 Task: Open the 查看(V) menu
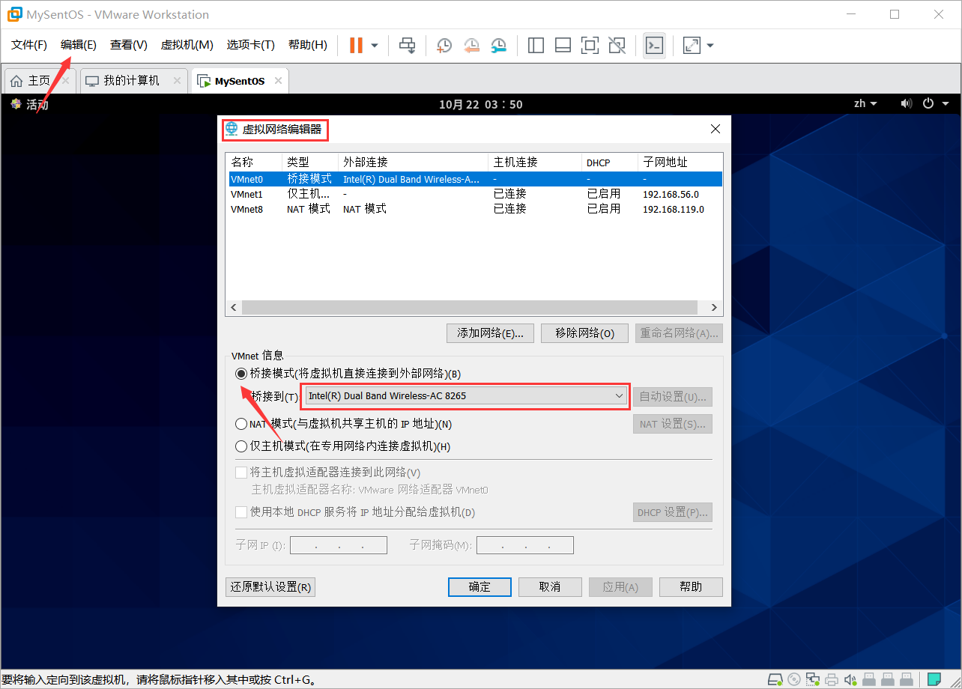tap(129, 45)
